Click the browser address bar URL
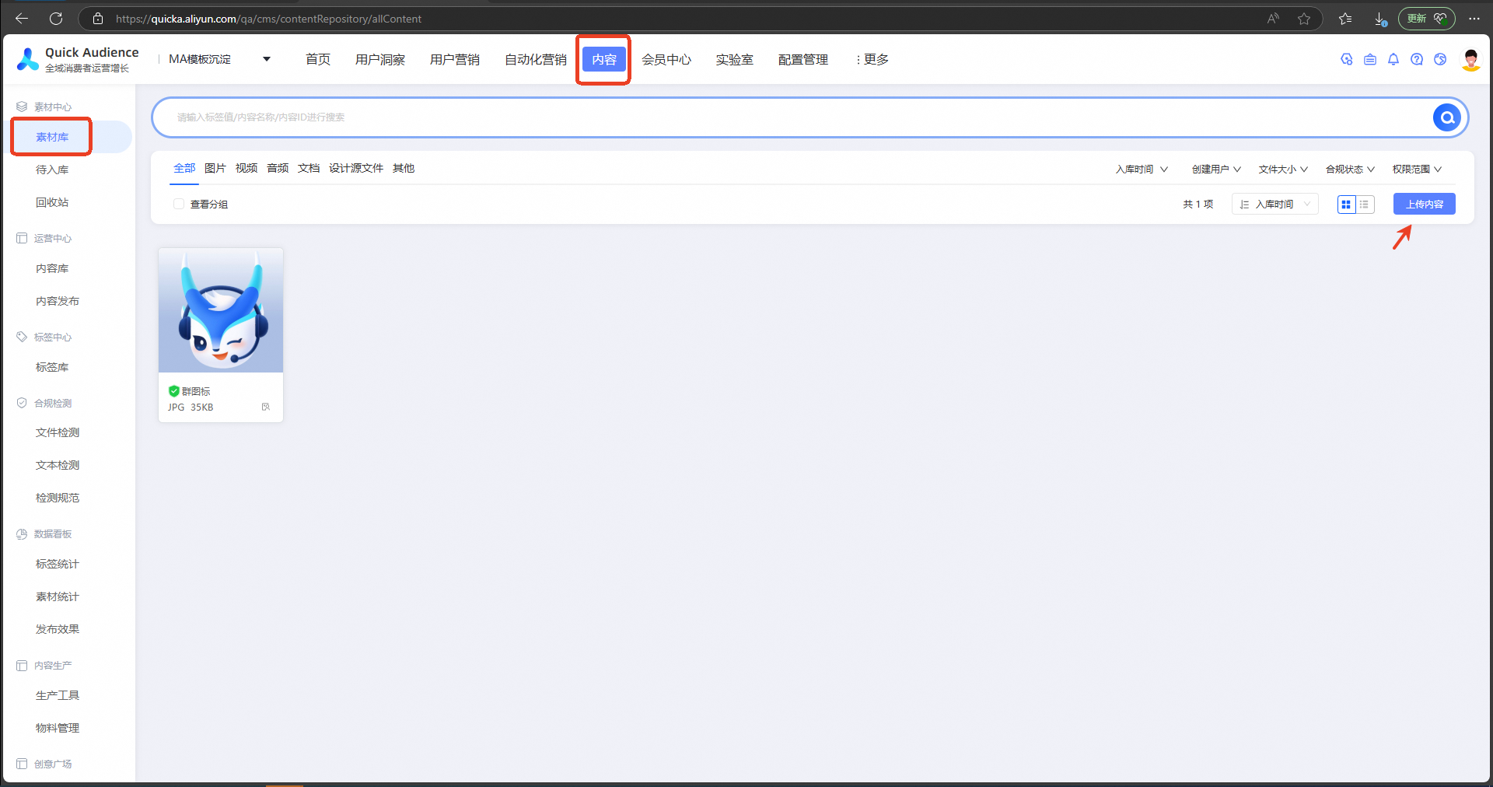This screenshot has height=787, width=1493. (x=268, y=19)
